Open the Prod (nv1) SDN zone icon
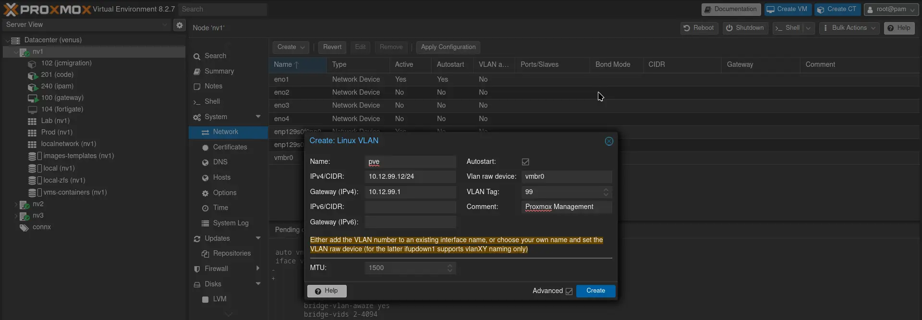The image size is (922, 320). point(32,133)
